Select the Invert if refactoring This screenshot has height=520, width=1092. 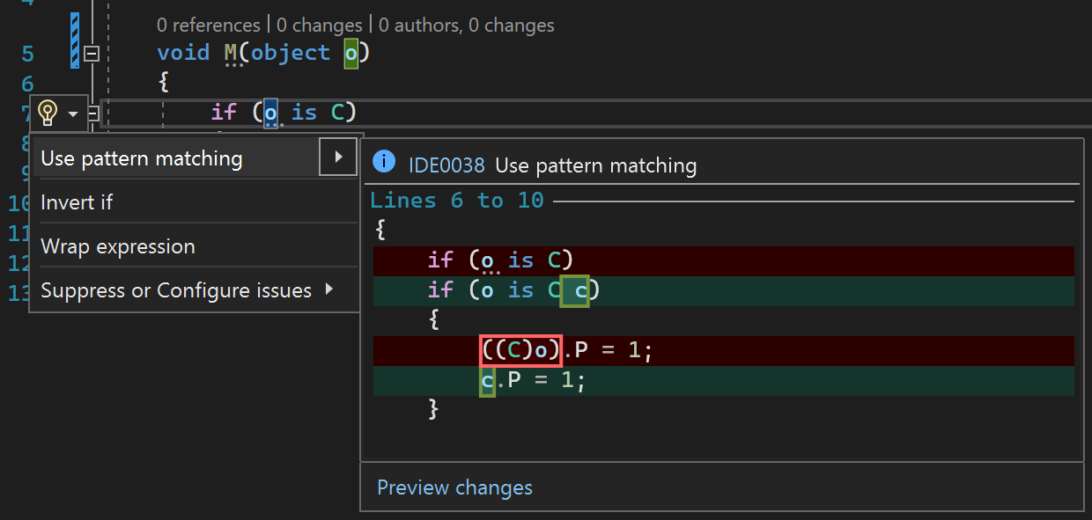coord(77,202)
